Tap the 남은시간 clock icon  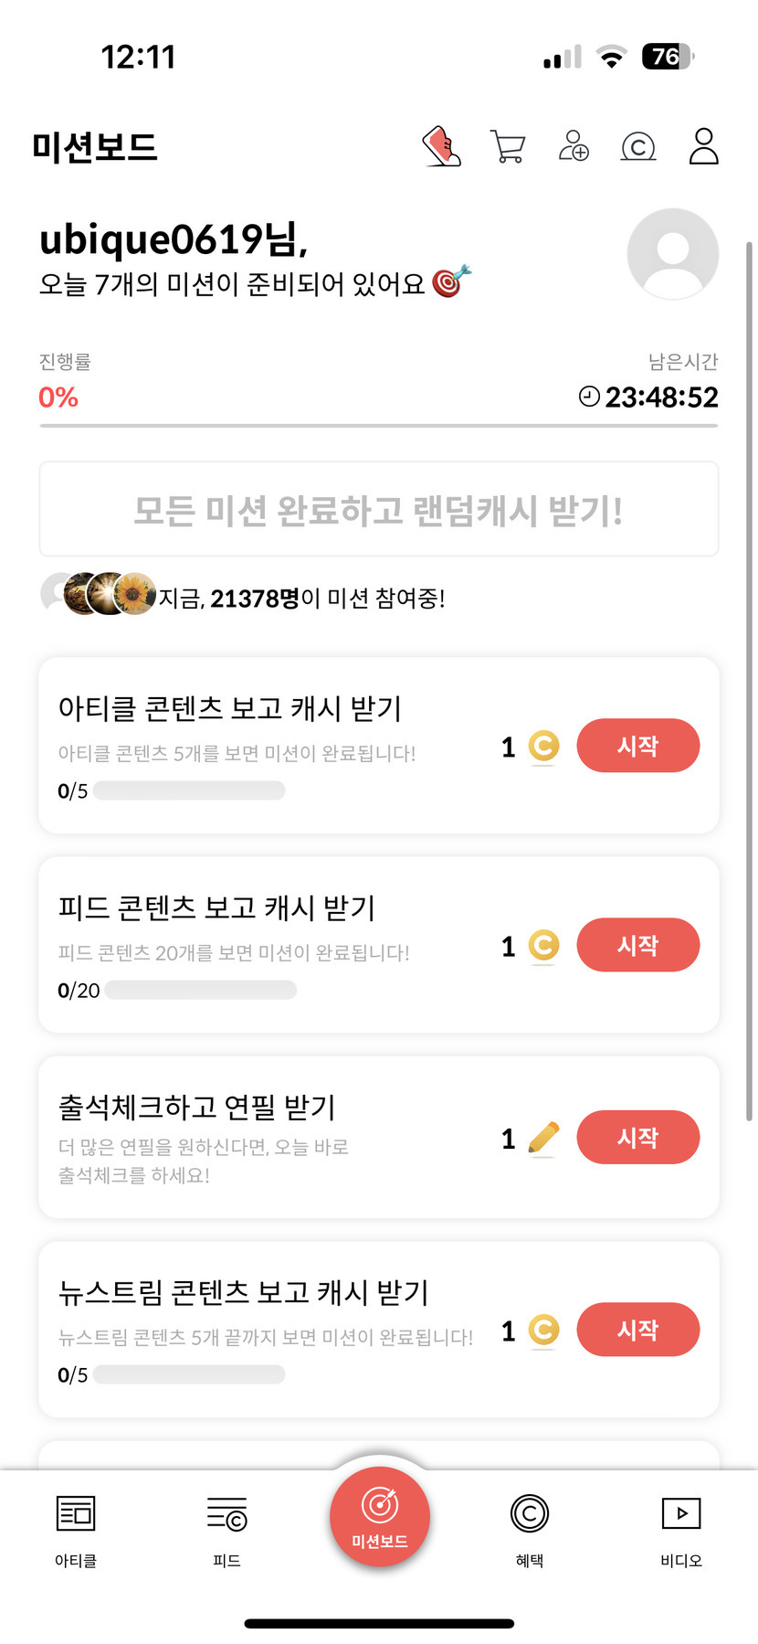click(x=589, y=397)
